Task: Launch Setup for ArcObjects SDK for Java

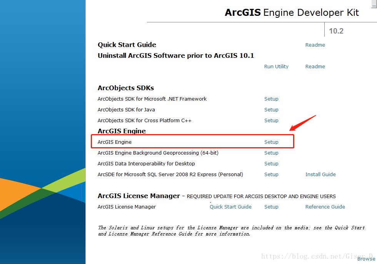Action: (x=271, y=110)
